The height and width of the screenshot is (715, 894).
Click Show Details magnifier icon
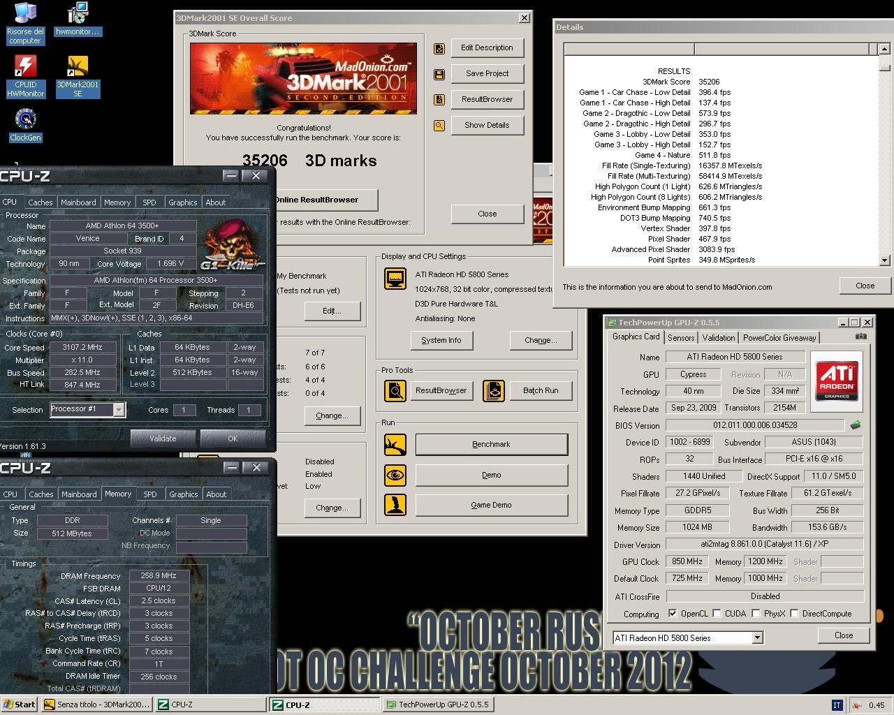[x=439, y=126]
